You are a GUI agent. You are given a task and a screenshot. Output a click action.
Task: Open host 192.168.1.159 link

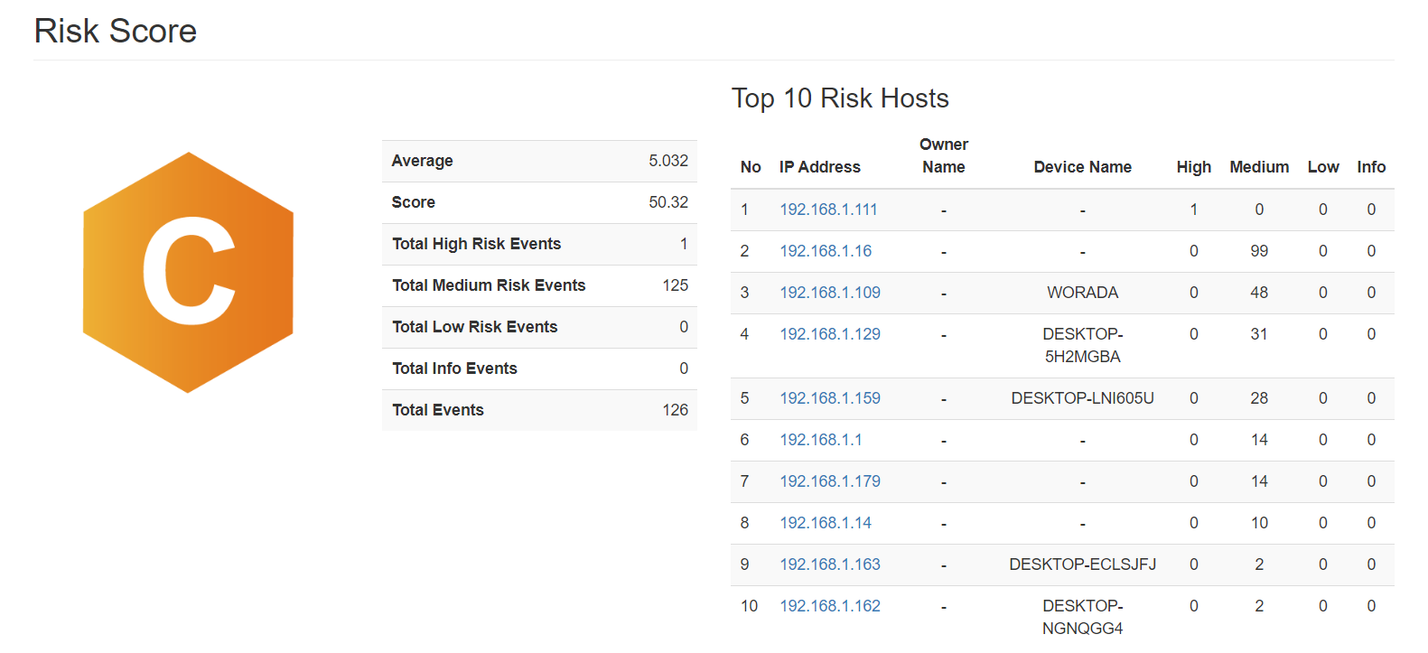(x=829, y=398)
